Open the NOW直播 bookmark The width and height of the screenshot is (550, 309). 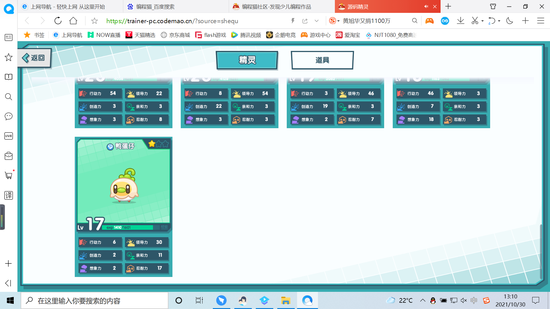[x=104, y=35]
